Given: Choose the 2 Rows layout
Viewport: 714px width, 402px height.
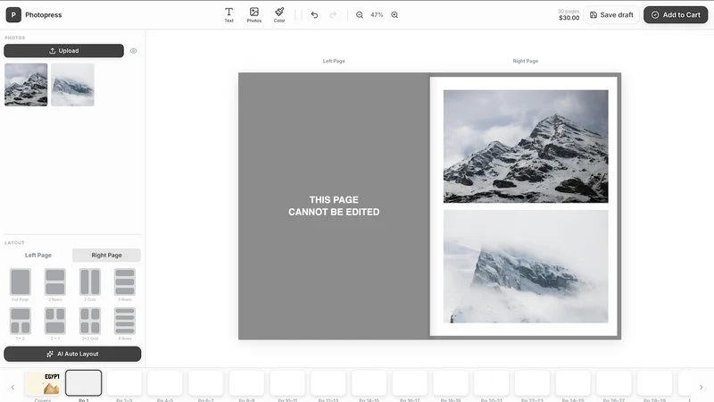Looking at the screenshot, I should (55, 284).
